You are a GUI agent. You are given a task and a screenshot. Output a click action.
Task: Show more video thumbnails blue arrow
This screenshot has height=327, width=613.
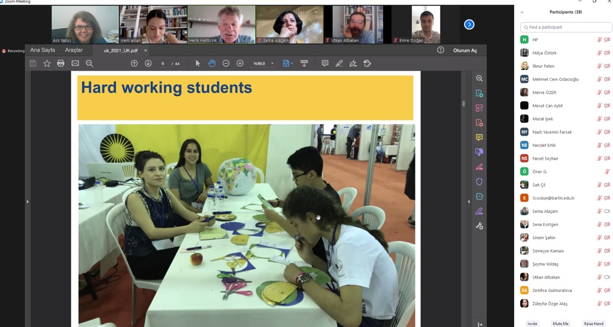469,25
